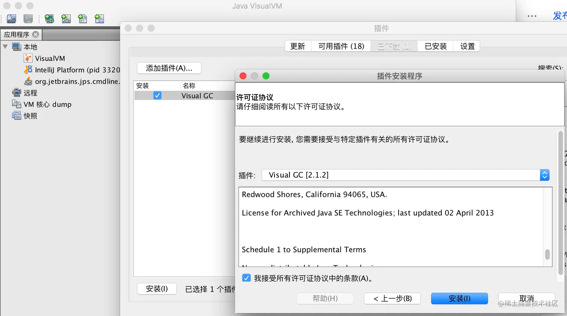The image size is (567, 316).
Task: Click the license text scrollbar thumb
Action: (x=547, y=255)
